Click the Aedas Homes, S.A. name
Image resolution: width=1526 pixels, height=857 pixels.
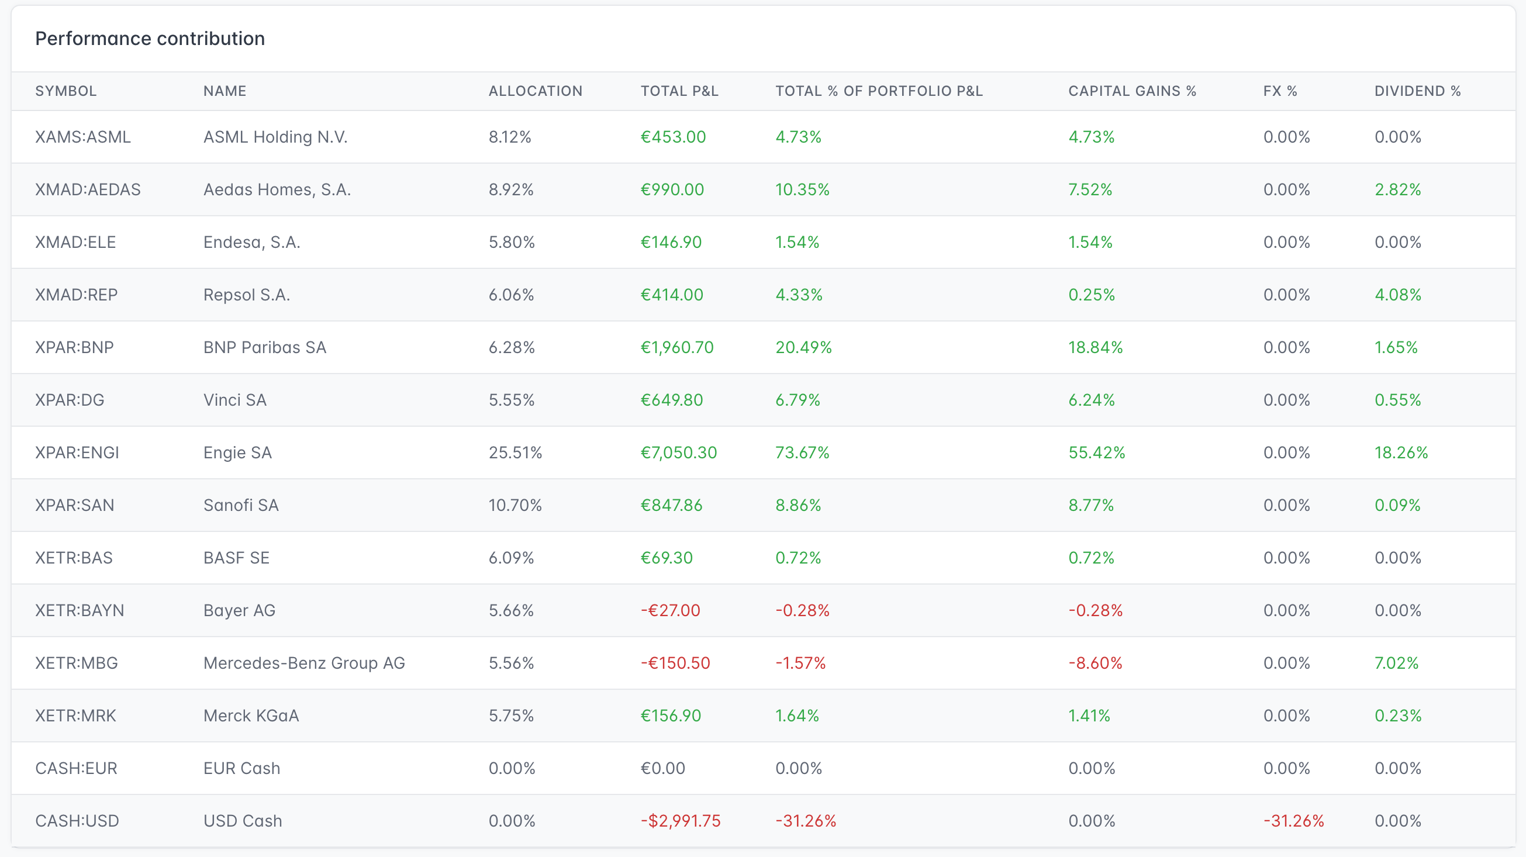coord(277,189)
